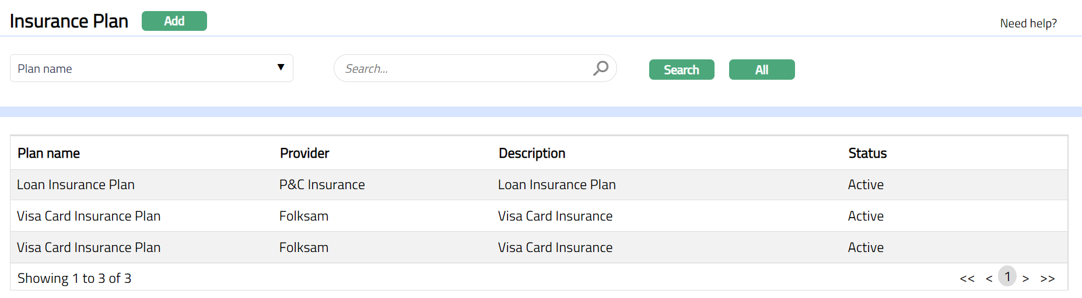1082x298 pixels.
Task: Click the Description column header
Action: [531, 153]
